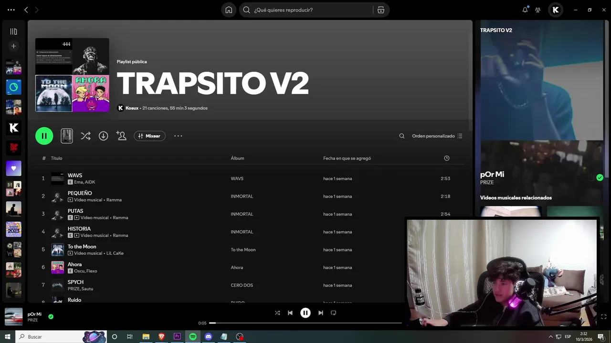
Task: Toggle repeat in the bottom player
Action: (334, 313)
